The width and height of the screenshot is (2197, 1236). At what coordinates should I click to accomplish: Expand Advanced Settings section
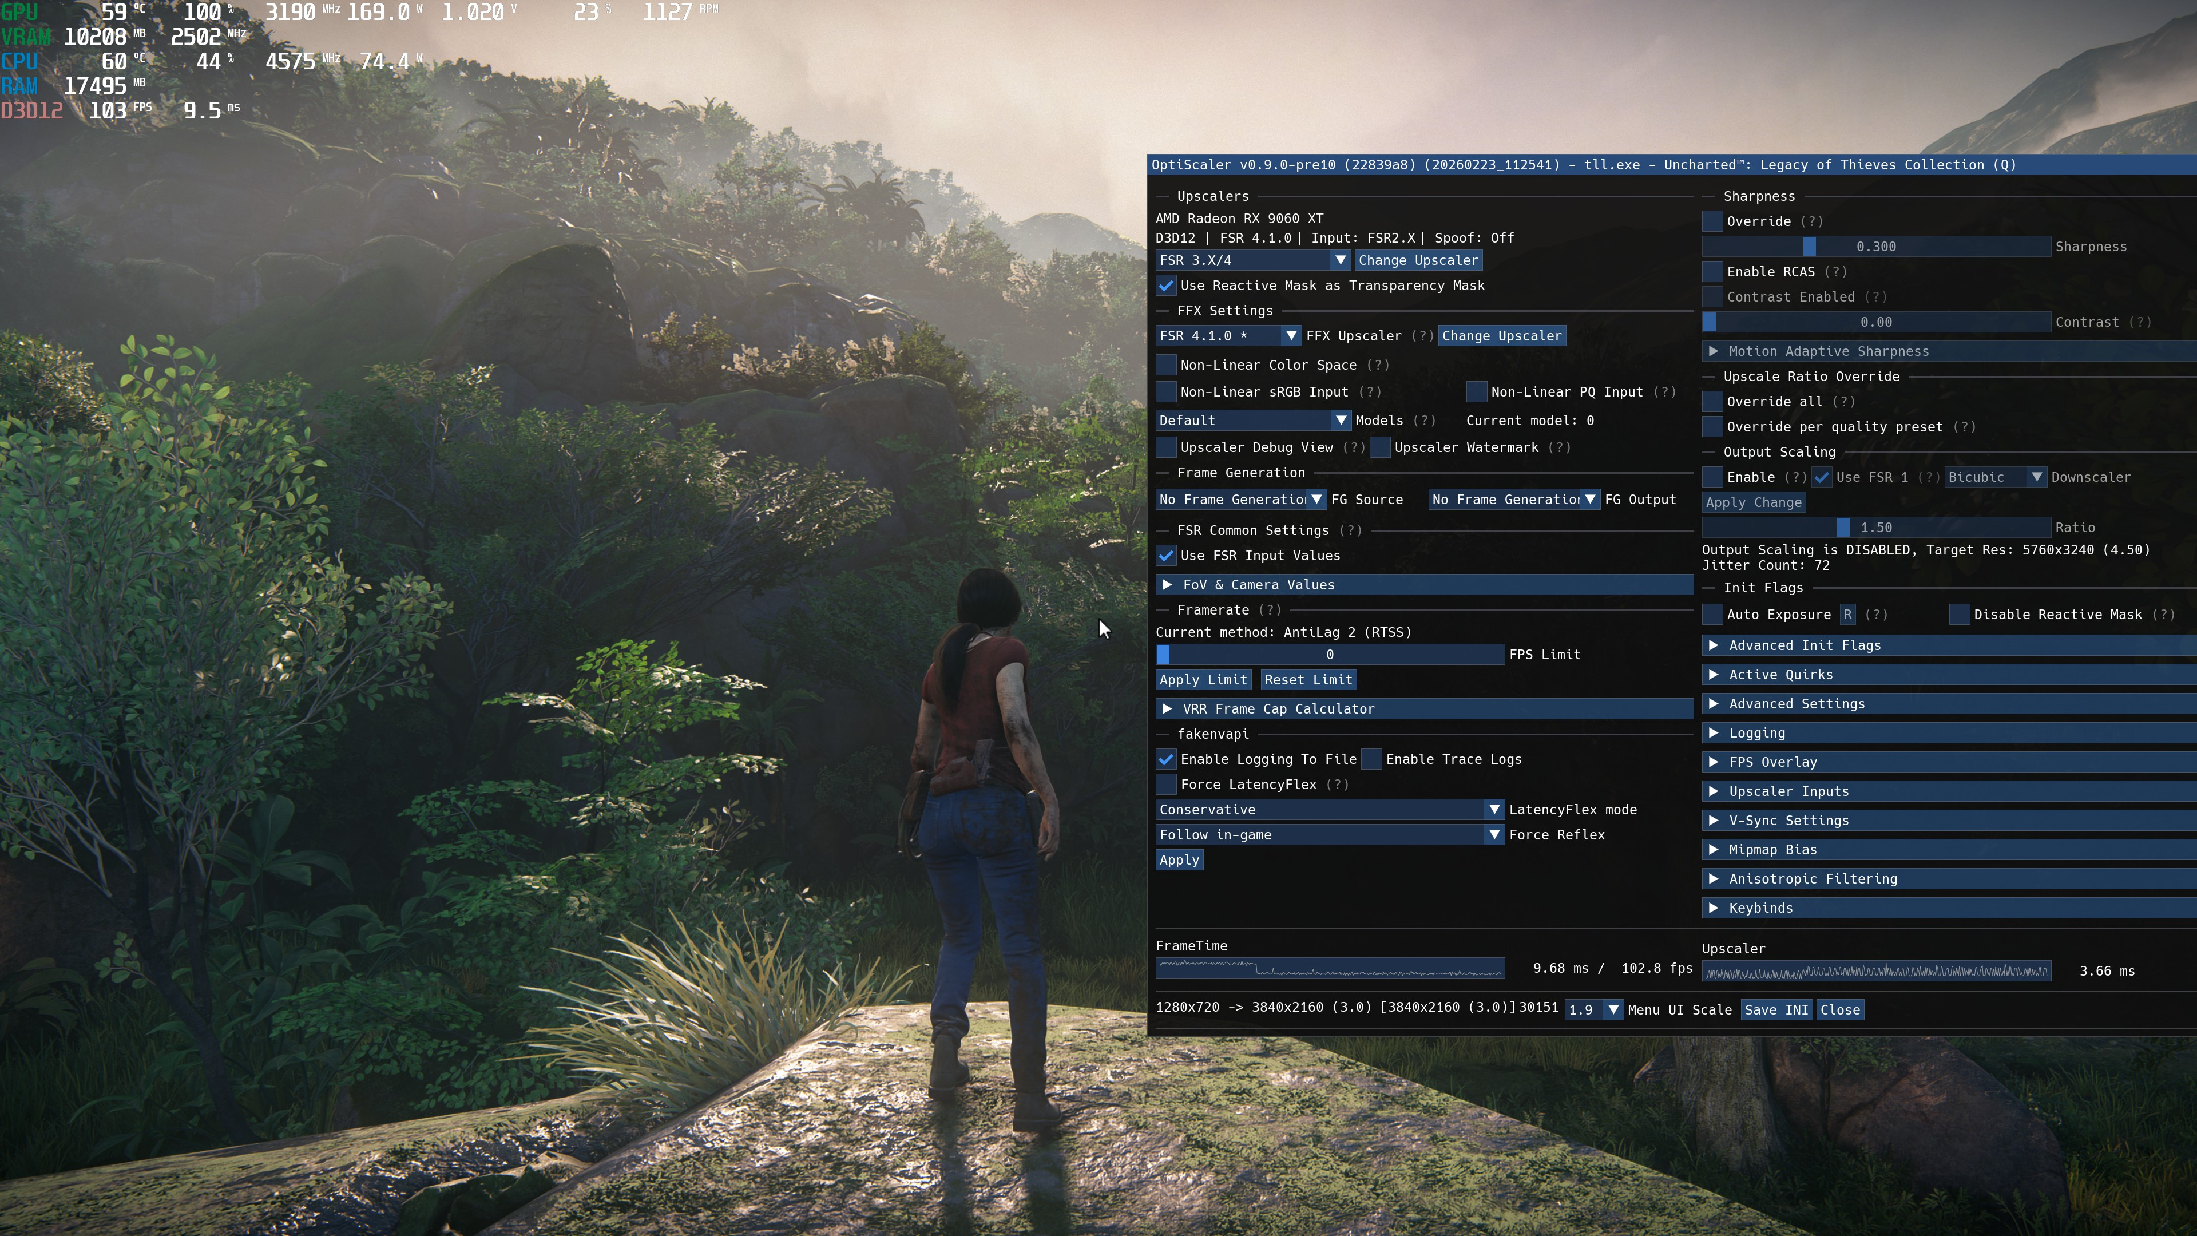[1950, 704]
